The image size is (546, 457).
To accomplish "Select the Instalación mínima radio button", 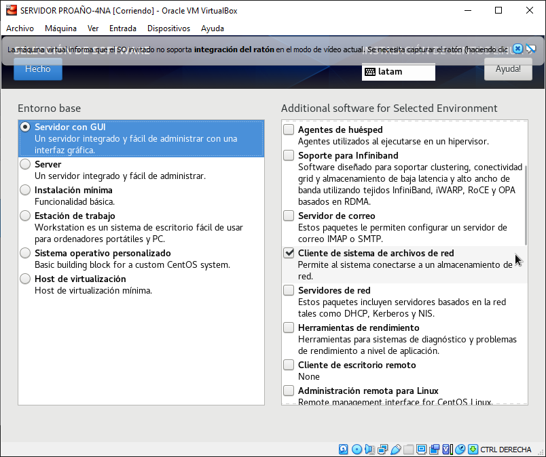I will 24,190.
